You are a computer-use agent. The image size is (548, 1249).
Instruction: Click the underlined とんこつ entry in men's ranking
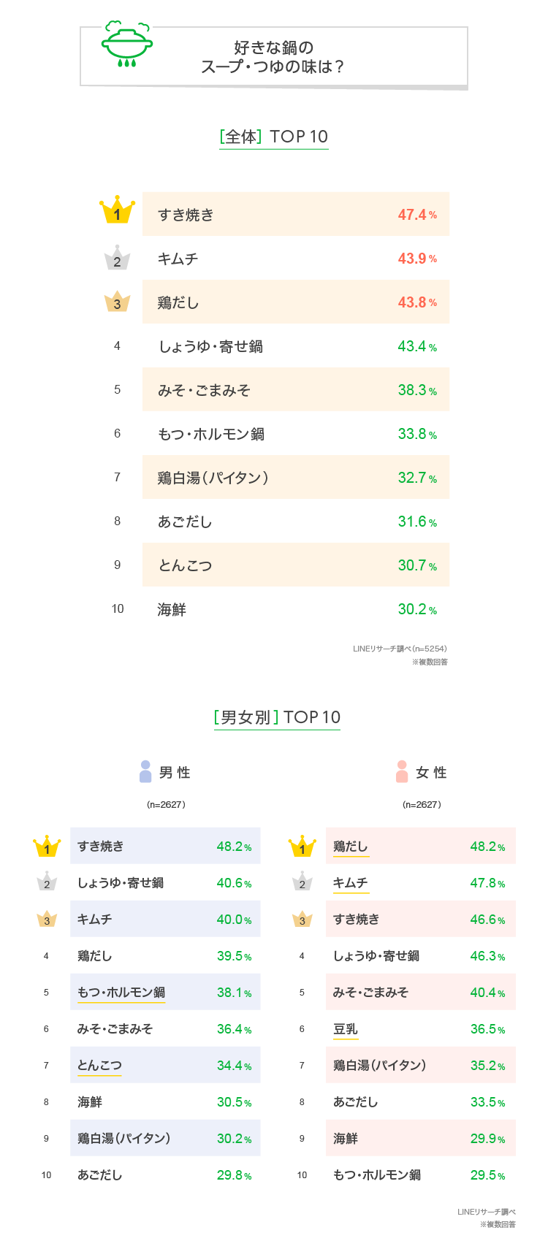point(99,1066)
